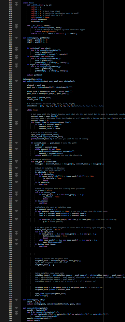Screen dimensions: 125x322
Task: Click the 'print(current_node.h)' line
Action: pos(41,139)
